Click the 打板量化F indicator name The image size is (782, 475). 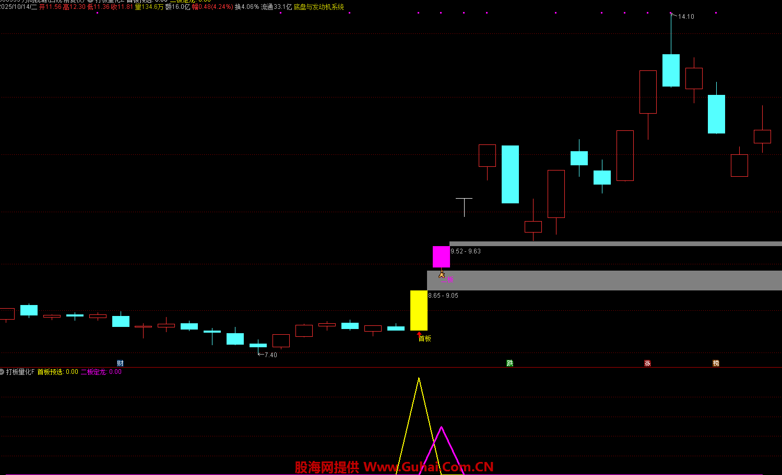[x=20, y=372]
